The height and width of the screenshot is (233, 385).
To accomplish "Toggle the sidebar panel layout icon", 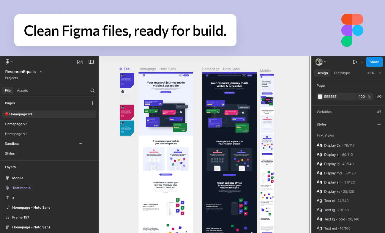I will click(91, 62).
